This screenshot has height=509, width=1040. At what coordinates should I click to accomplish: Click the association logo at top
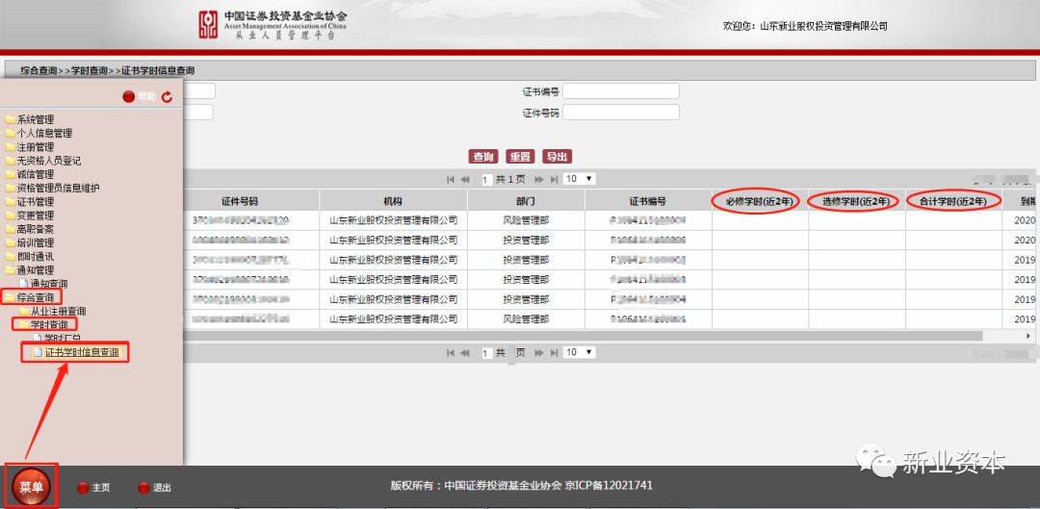pos(272,24)
